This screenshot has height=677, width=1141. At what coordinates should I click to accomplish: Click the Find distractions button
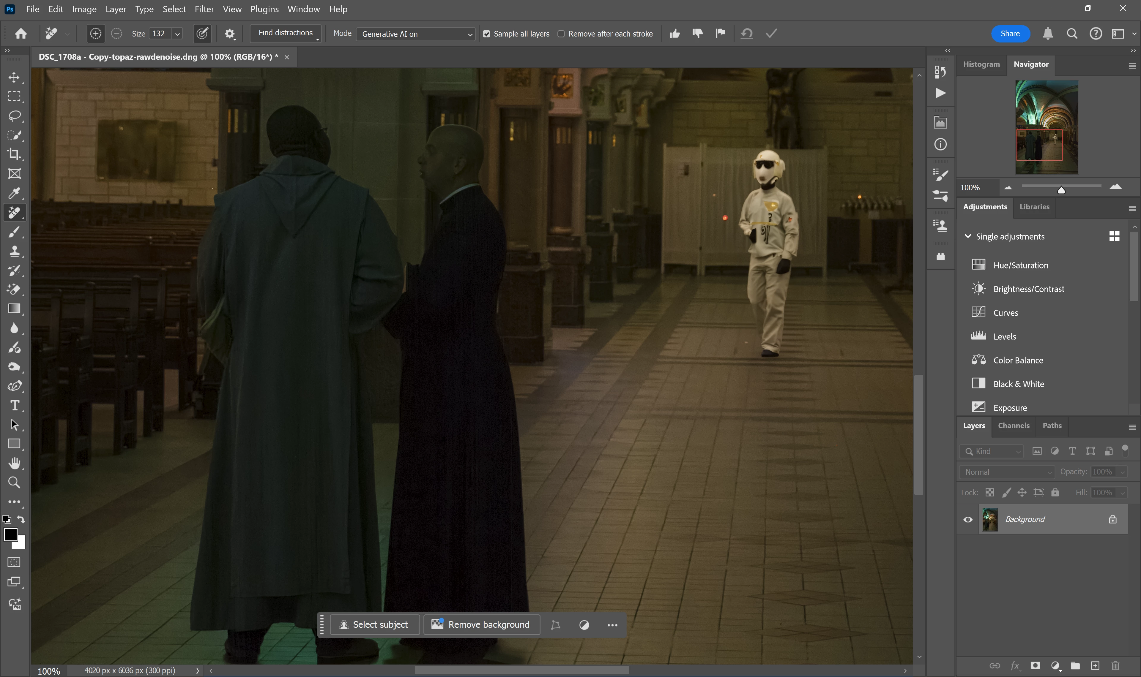pyautogui.click(x=286, y=33)
